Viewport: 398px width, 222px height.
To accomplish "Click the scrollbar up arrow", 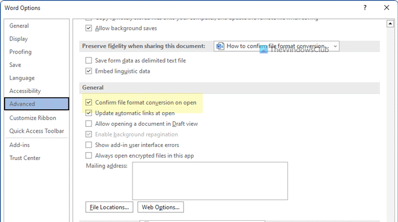I will point(390,24).
